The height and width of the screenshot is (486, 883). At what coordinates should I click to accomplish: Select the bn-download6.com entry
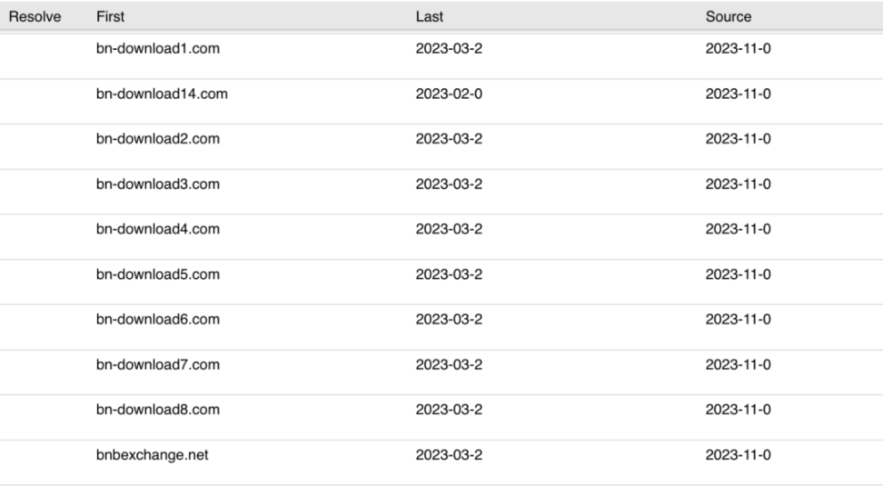(x=157, y=320)
